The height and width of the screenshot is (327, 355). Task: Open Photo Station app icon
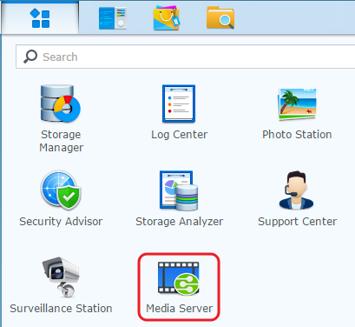[297, 104]
